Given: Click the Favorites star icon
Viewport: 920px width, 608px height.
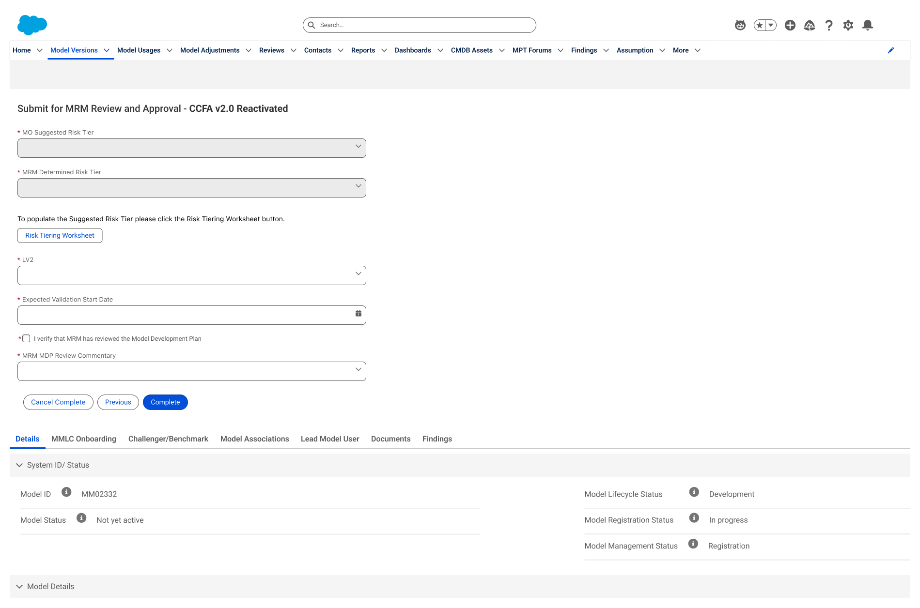Looking at the screenshot, I should 760,25.
